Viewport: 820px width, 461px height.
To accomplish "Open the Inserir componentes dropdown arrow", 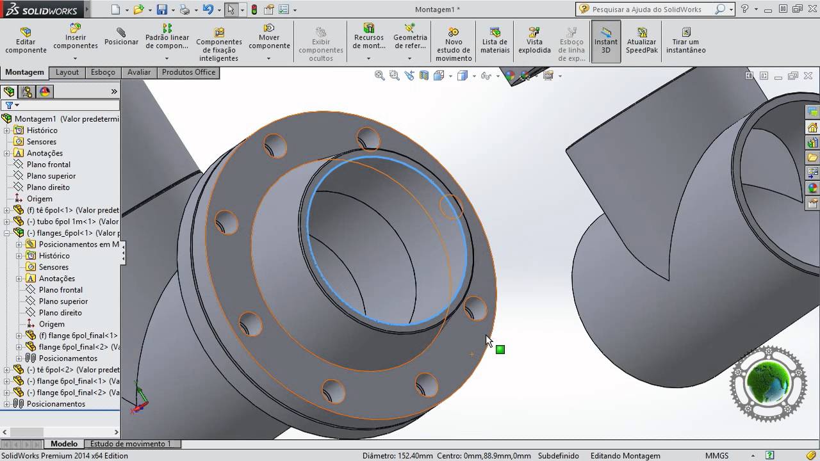I will pyautogui.click(x=76, y=58).
